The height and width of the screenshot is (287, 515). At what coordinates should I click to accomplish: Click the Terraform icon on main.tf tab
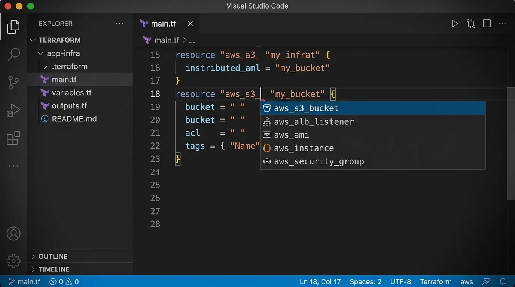[x=144, y=24]
